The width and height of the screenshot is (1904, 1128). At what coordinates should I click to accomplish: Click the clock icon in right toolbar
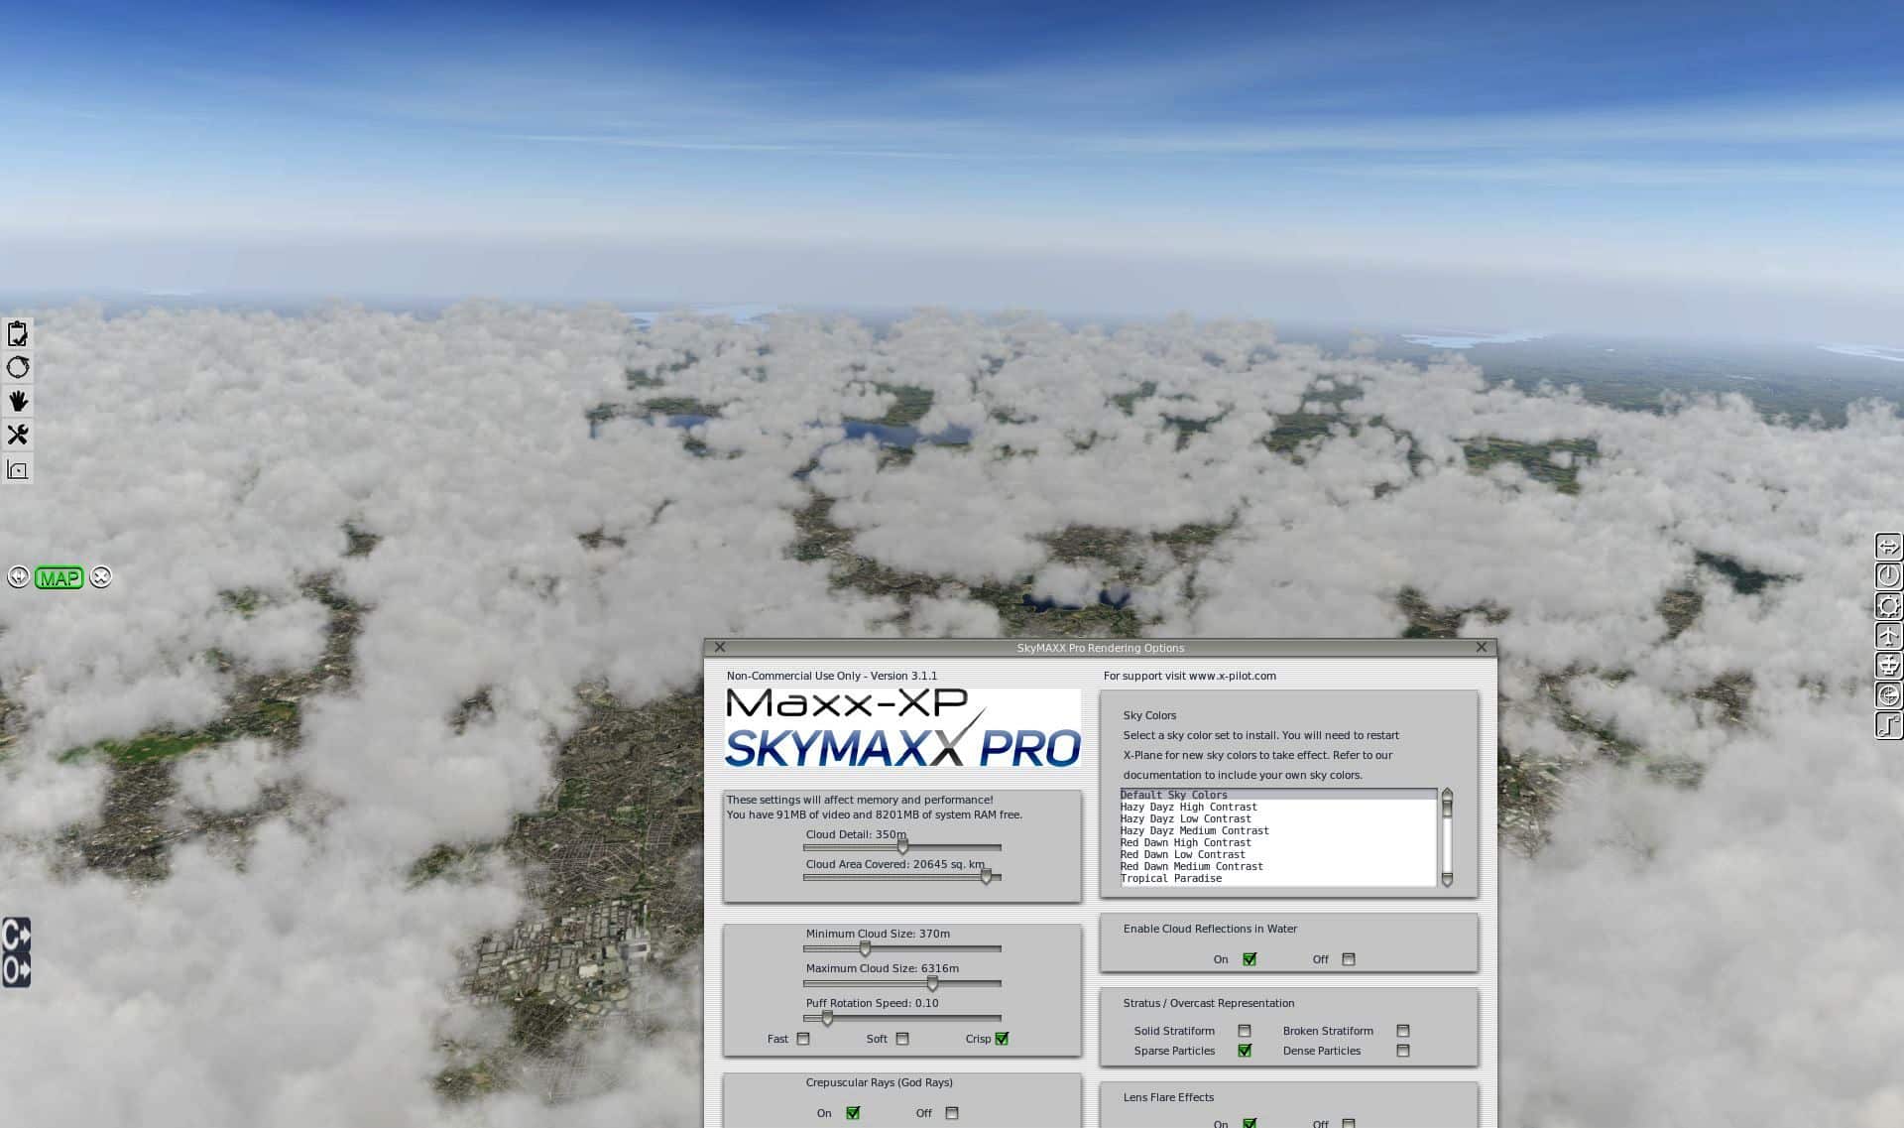click(x=1888, y=576)
